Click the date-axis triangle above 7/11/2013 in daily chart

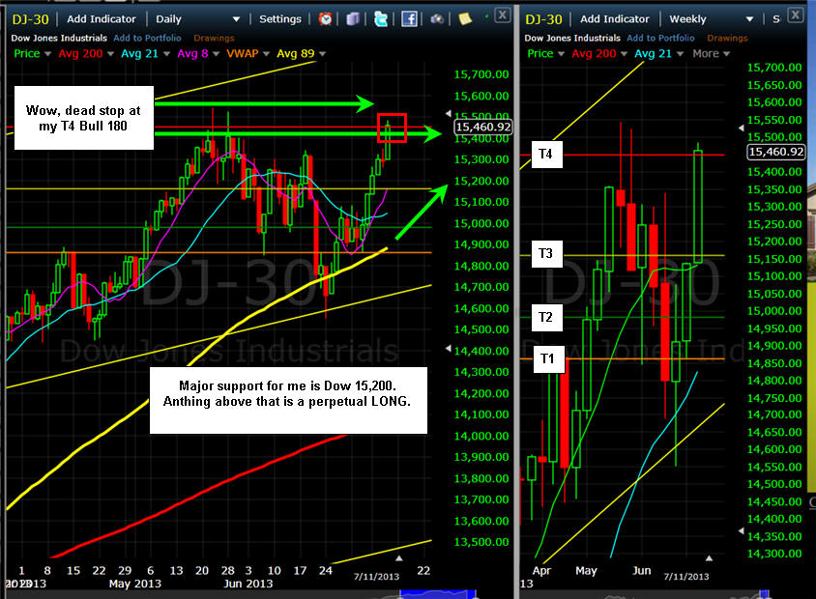399,558
